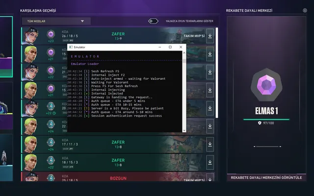
Task: Click 'Emulator Loader' heading in console
Action: (x=85, y=64)
